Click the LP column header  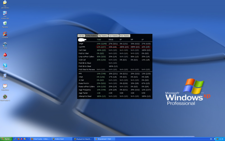(x=142, y=40)
